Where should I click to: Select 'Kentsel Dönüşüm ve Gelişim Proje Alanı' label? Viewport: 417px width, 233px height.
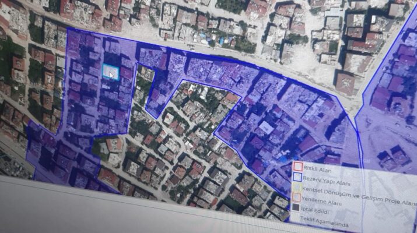tap(359, 195)
